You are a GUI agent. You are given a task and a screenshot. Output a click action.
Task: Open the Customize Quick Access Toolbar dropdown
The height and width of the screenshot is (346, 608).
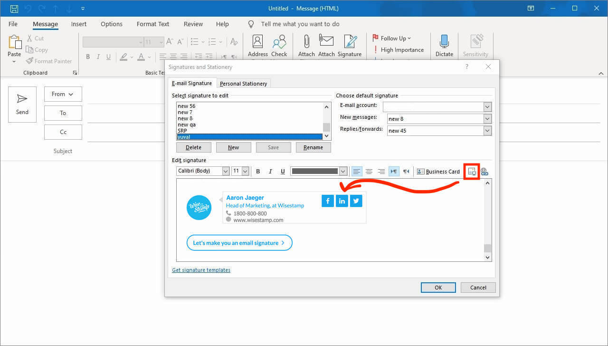click(83, 9)
